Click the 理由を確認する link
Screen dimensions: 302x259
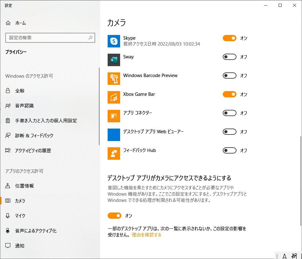[146, 235]
